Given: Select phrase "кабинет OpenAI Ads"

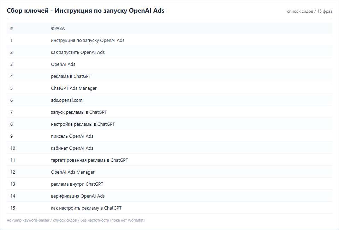Looking at the screenshot, I should pos(72,148).
